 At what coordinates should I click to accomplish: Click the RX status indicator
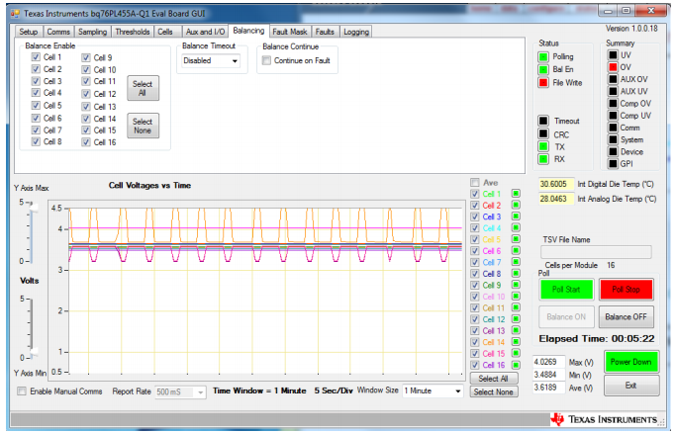click(543, 159)
